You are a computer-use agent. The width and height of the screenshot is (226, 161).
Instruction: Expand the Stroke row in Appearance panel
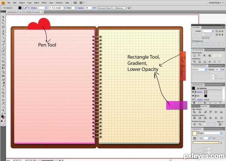(x=196, y=92)
